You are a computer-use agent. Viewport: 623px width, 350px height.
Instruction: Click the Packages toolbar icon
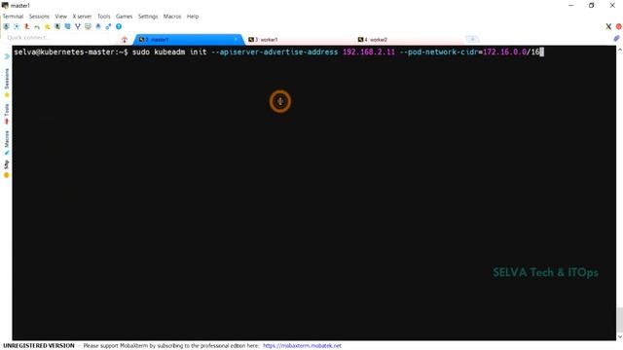point(98,26)
